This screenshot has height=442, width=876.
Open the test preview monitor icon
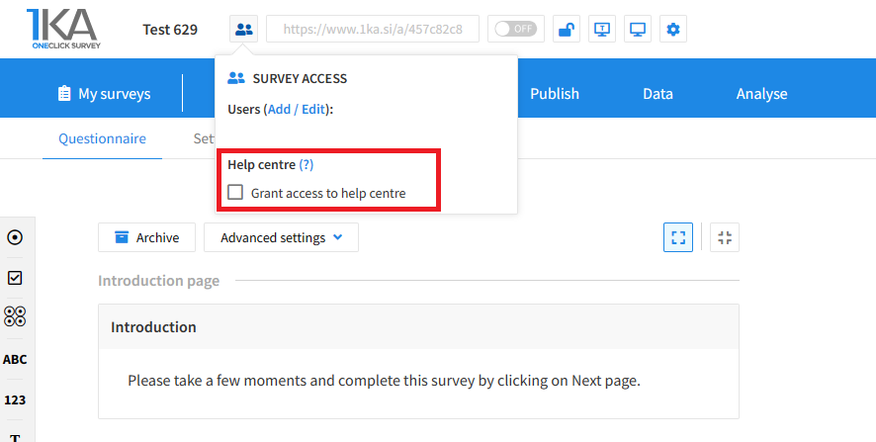602,29
